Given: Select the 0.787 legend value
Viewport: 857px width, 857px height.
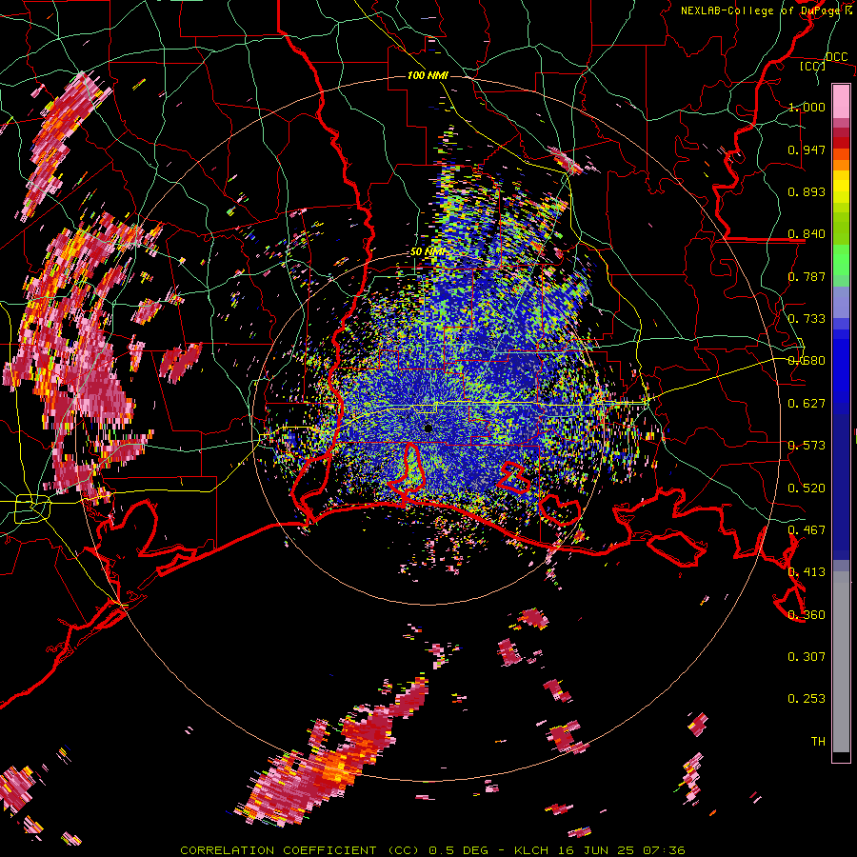Looking at the screenshot, I should point(807,276).
